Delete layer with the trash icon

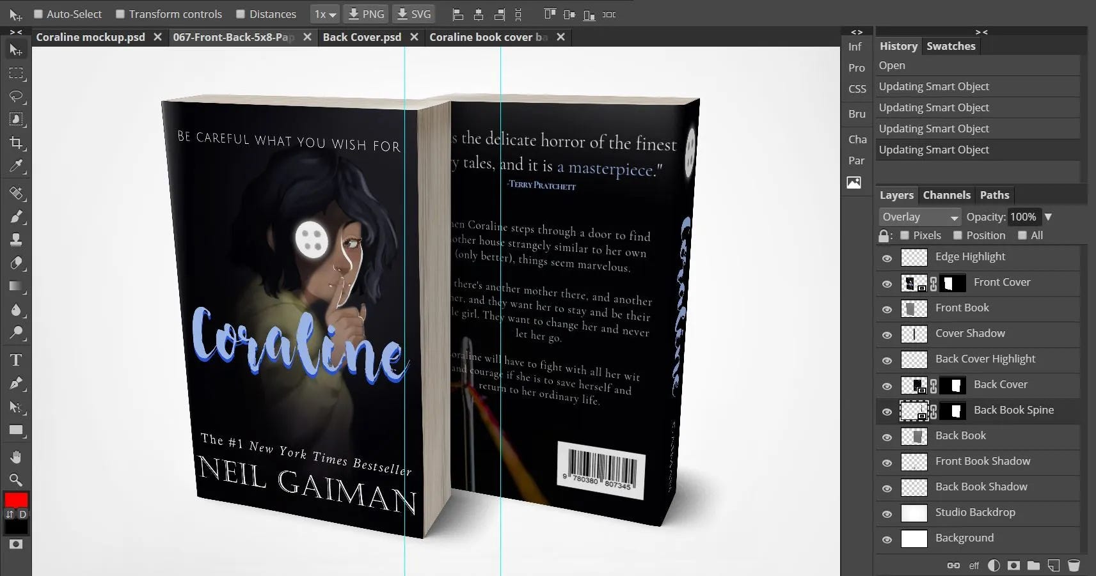click(1074, 565)
